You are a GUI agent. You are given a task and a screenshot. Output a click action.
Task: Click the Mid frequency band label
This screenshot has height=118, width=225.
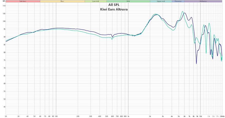click(128, 1)
